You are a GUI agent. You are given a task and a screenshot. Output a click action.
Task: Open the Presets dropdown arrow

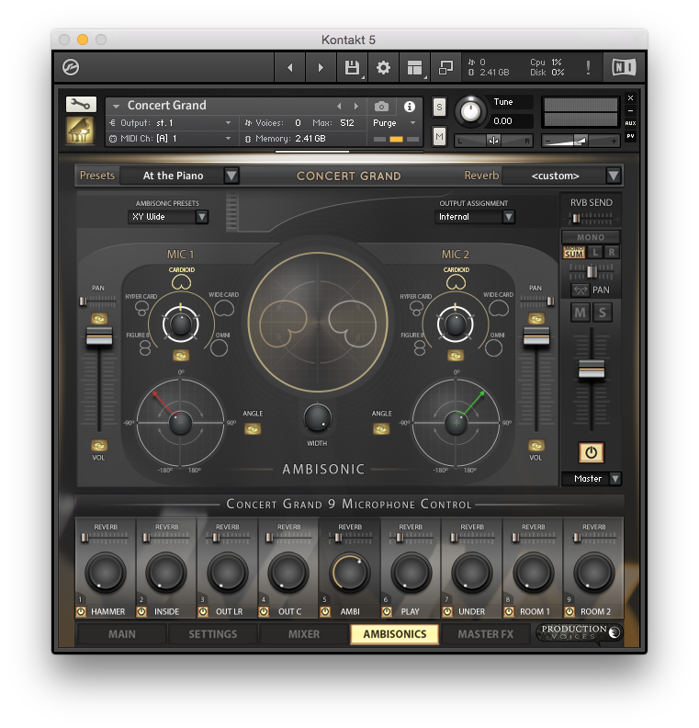[x=231, y=176]
